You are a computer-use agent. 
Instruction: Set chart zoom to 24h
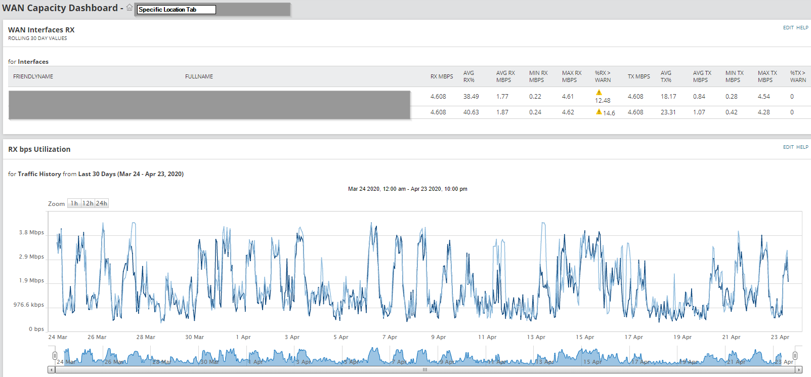click(x=102, y=203)
